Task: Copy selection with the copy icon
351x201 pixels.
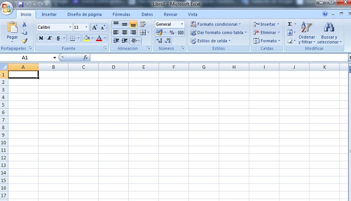Action: (x=25, y=33)
